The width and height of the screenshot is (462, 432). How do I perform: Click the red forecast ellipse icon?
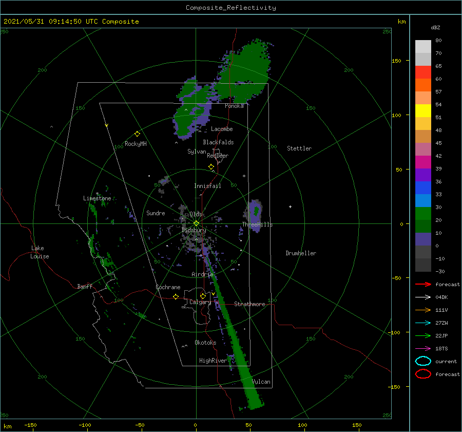423,373
